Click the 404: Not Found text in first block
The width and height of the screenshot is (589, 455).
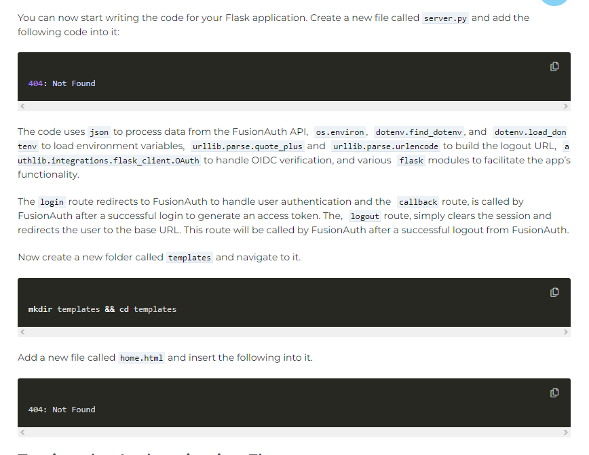click(x=62, y=83)
